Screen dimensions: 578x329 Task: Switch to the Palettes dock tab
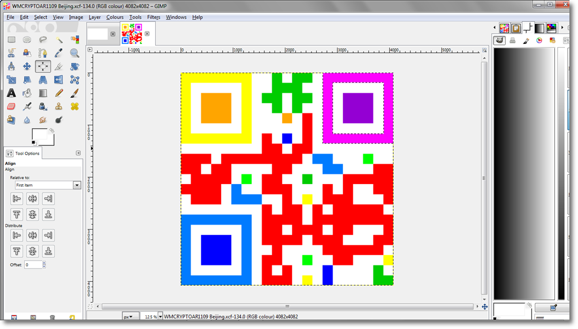[x=551, y=28]
